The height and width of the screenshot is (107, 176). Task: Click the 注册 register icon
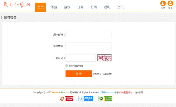(x=163, y=4)
